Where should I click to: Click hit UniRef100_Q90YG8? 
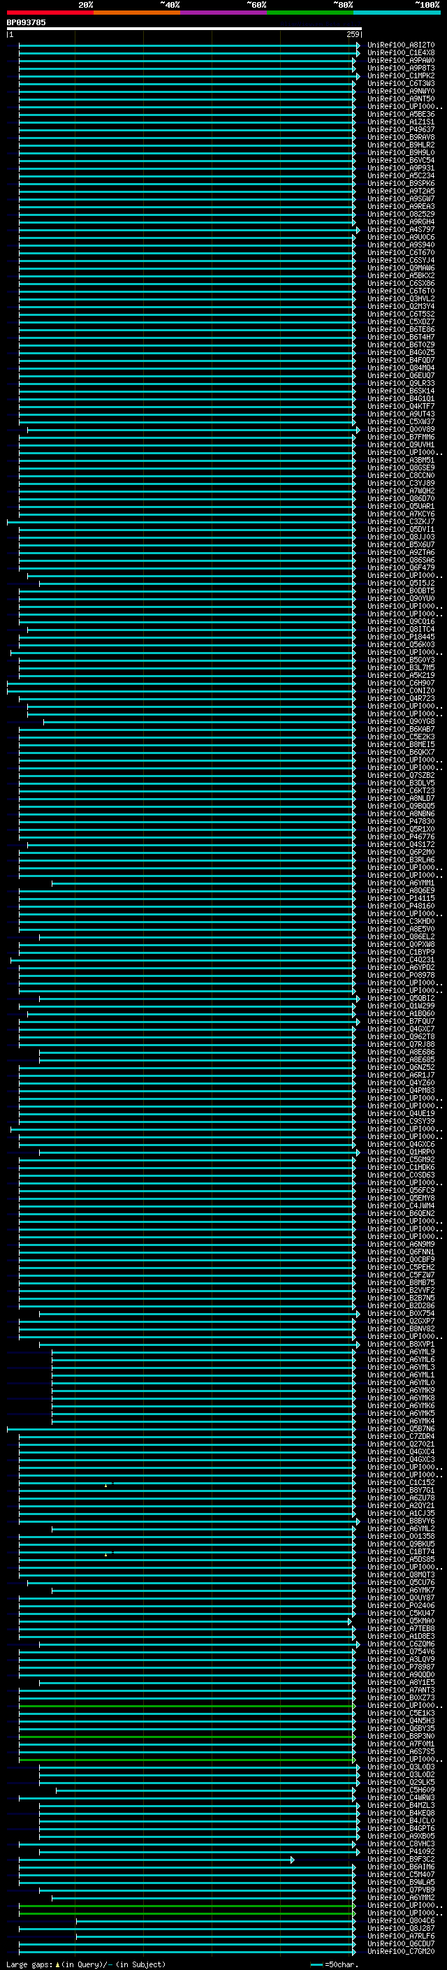click(x=400, y=722)
